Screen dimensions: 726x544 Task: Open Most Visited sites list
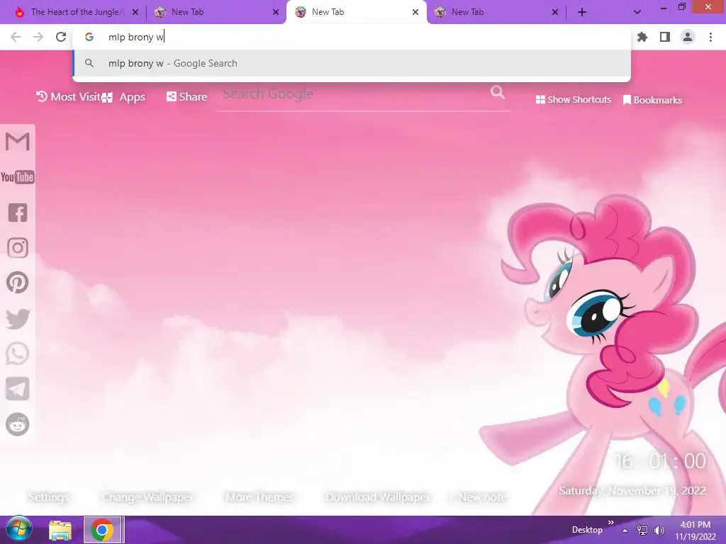69,96
